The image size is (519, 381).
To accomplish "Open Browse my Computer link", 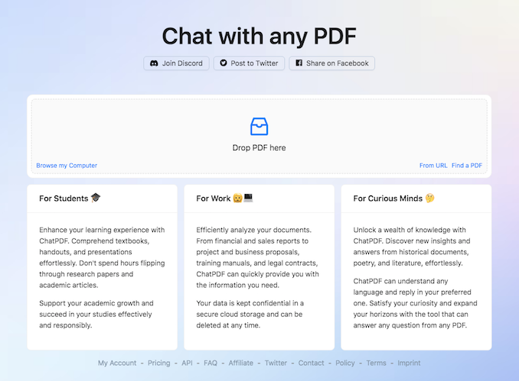I will pos(67,166).
